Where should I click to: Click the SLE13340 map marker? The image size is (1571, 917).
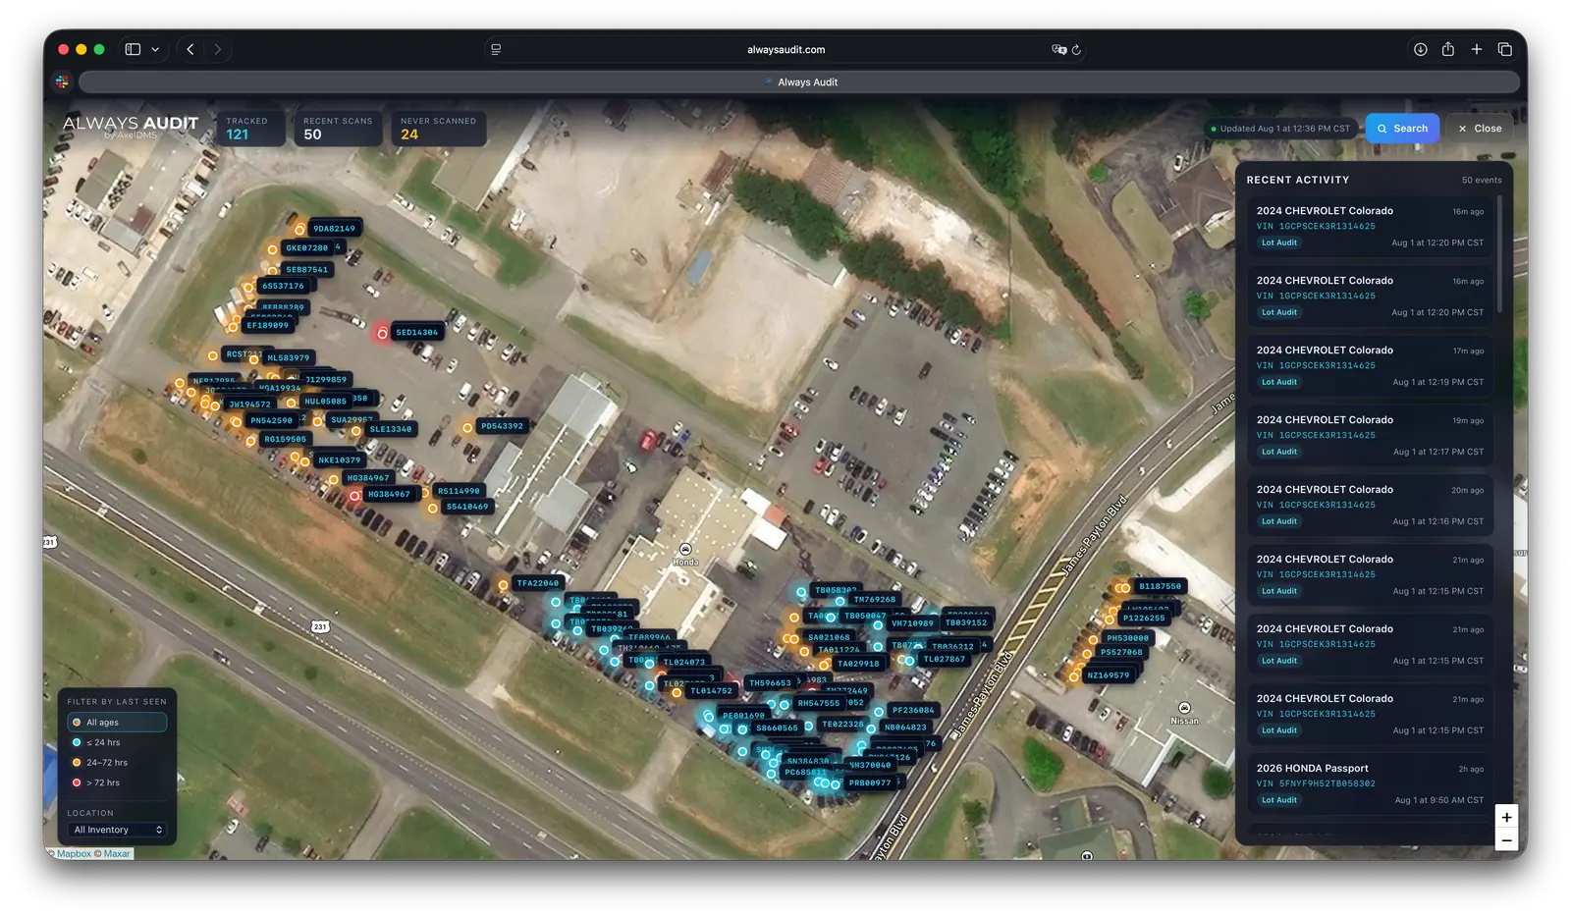click(356, 430)
